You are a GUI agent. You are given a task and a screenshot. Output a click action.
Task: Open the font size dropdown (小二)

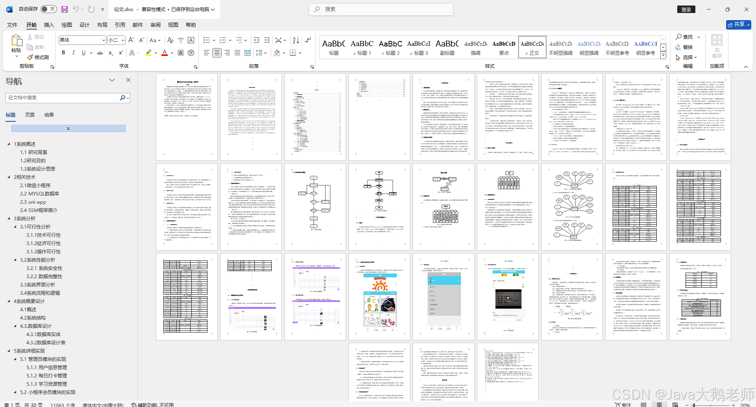coord(123,40)
